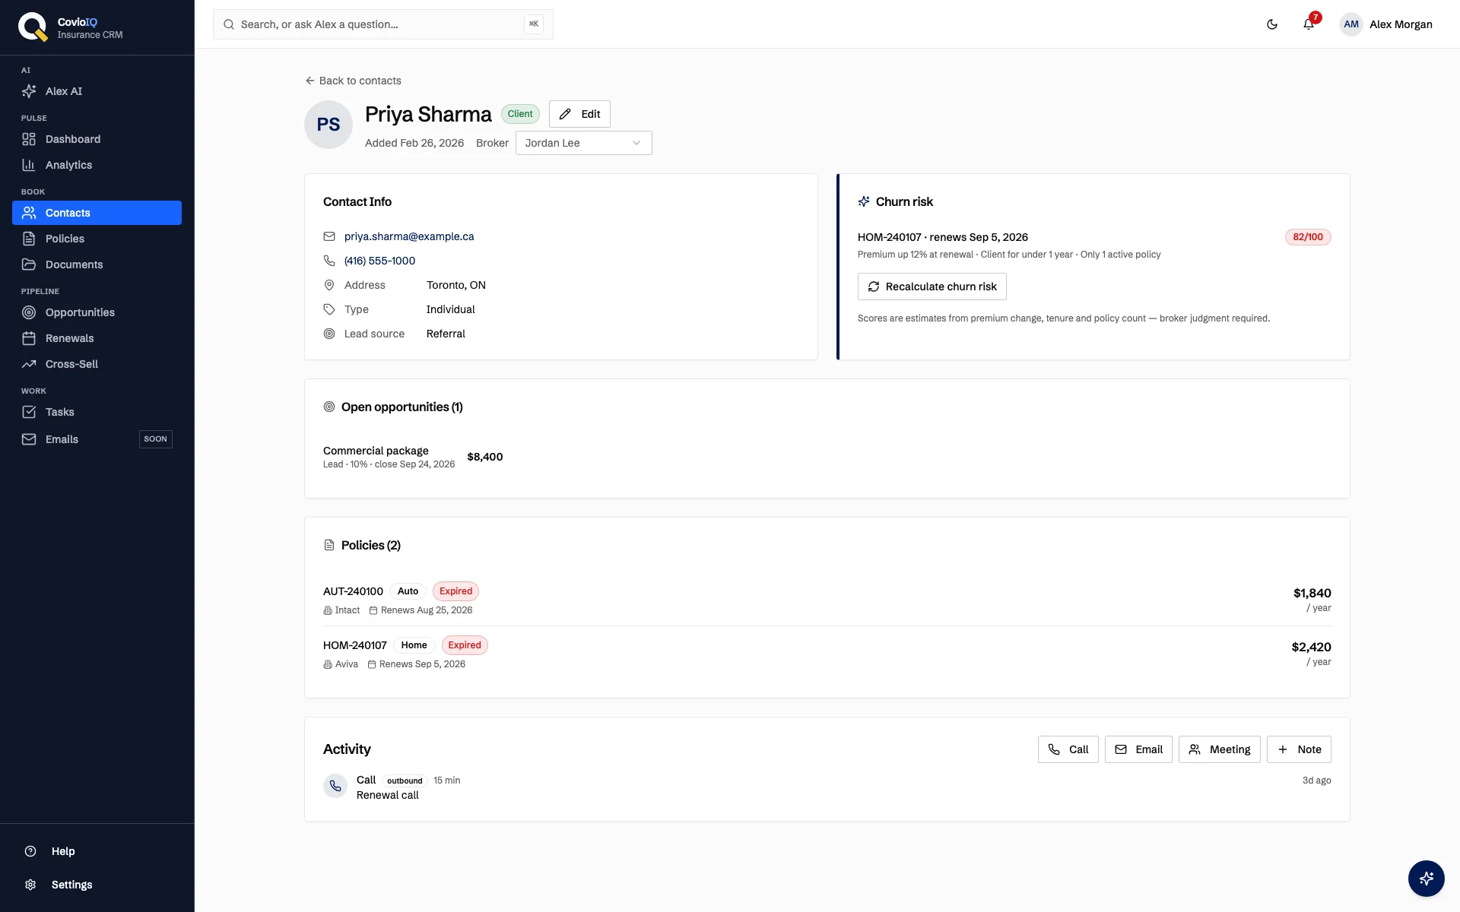Viewport: 1460px width, 912px height.
Task: Click priya.sharma@example.ca email link
Action: point(409,236)
